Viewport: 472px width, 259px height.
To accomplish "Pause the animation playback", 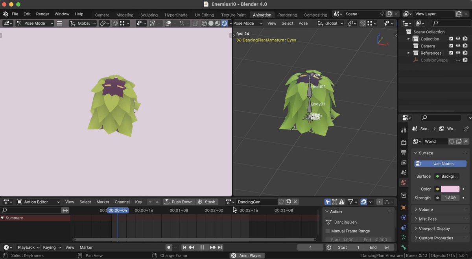I will tap(202, 247).
